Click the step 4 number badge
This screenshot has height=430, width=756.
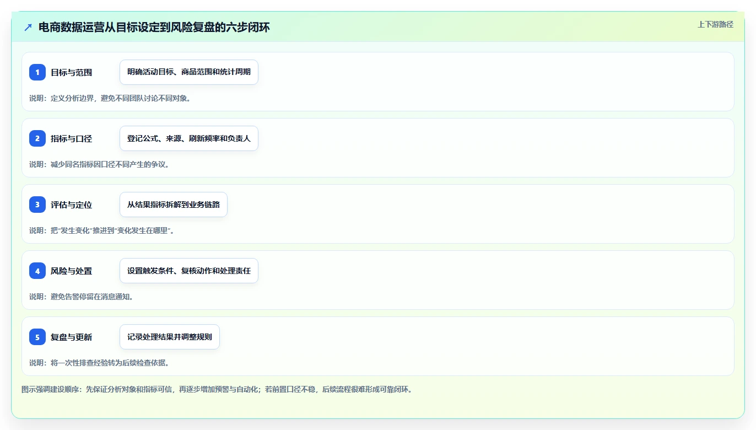[x=37, y=271]
